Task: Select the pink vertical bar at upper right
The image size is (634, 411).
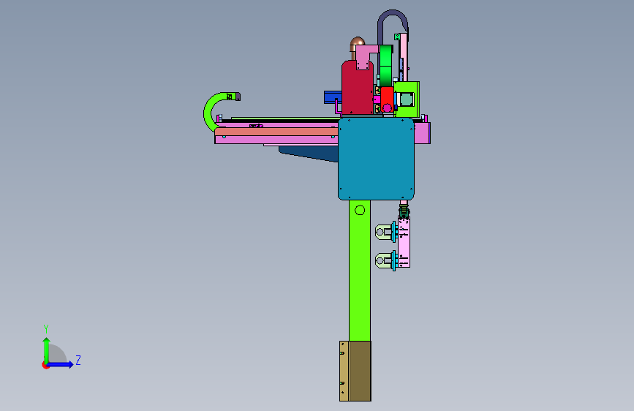Action: 404,56
